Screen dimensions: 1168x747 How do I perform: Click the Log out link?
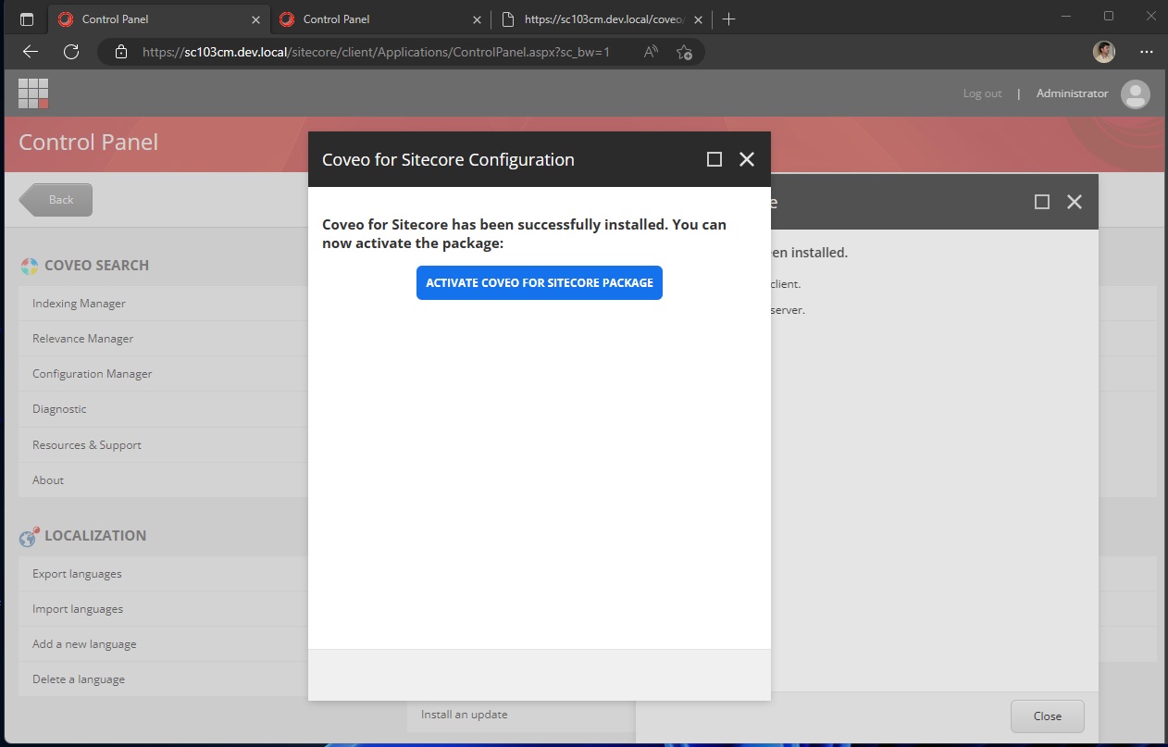point(983,93)
